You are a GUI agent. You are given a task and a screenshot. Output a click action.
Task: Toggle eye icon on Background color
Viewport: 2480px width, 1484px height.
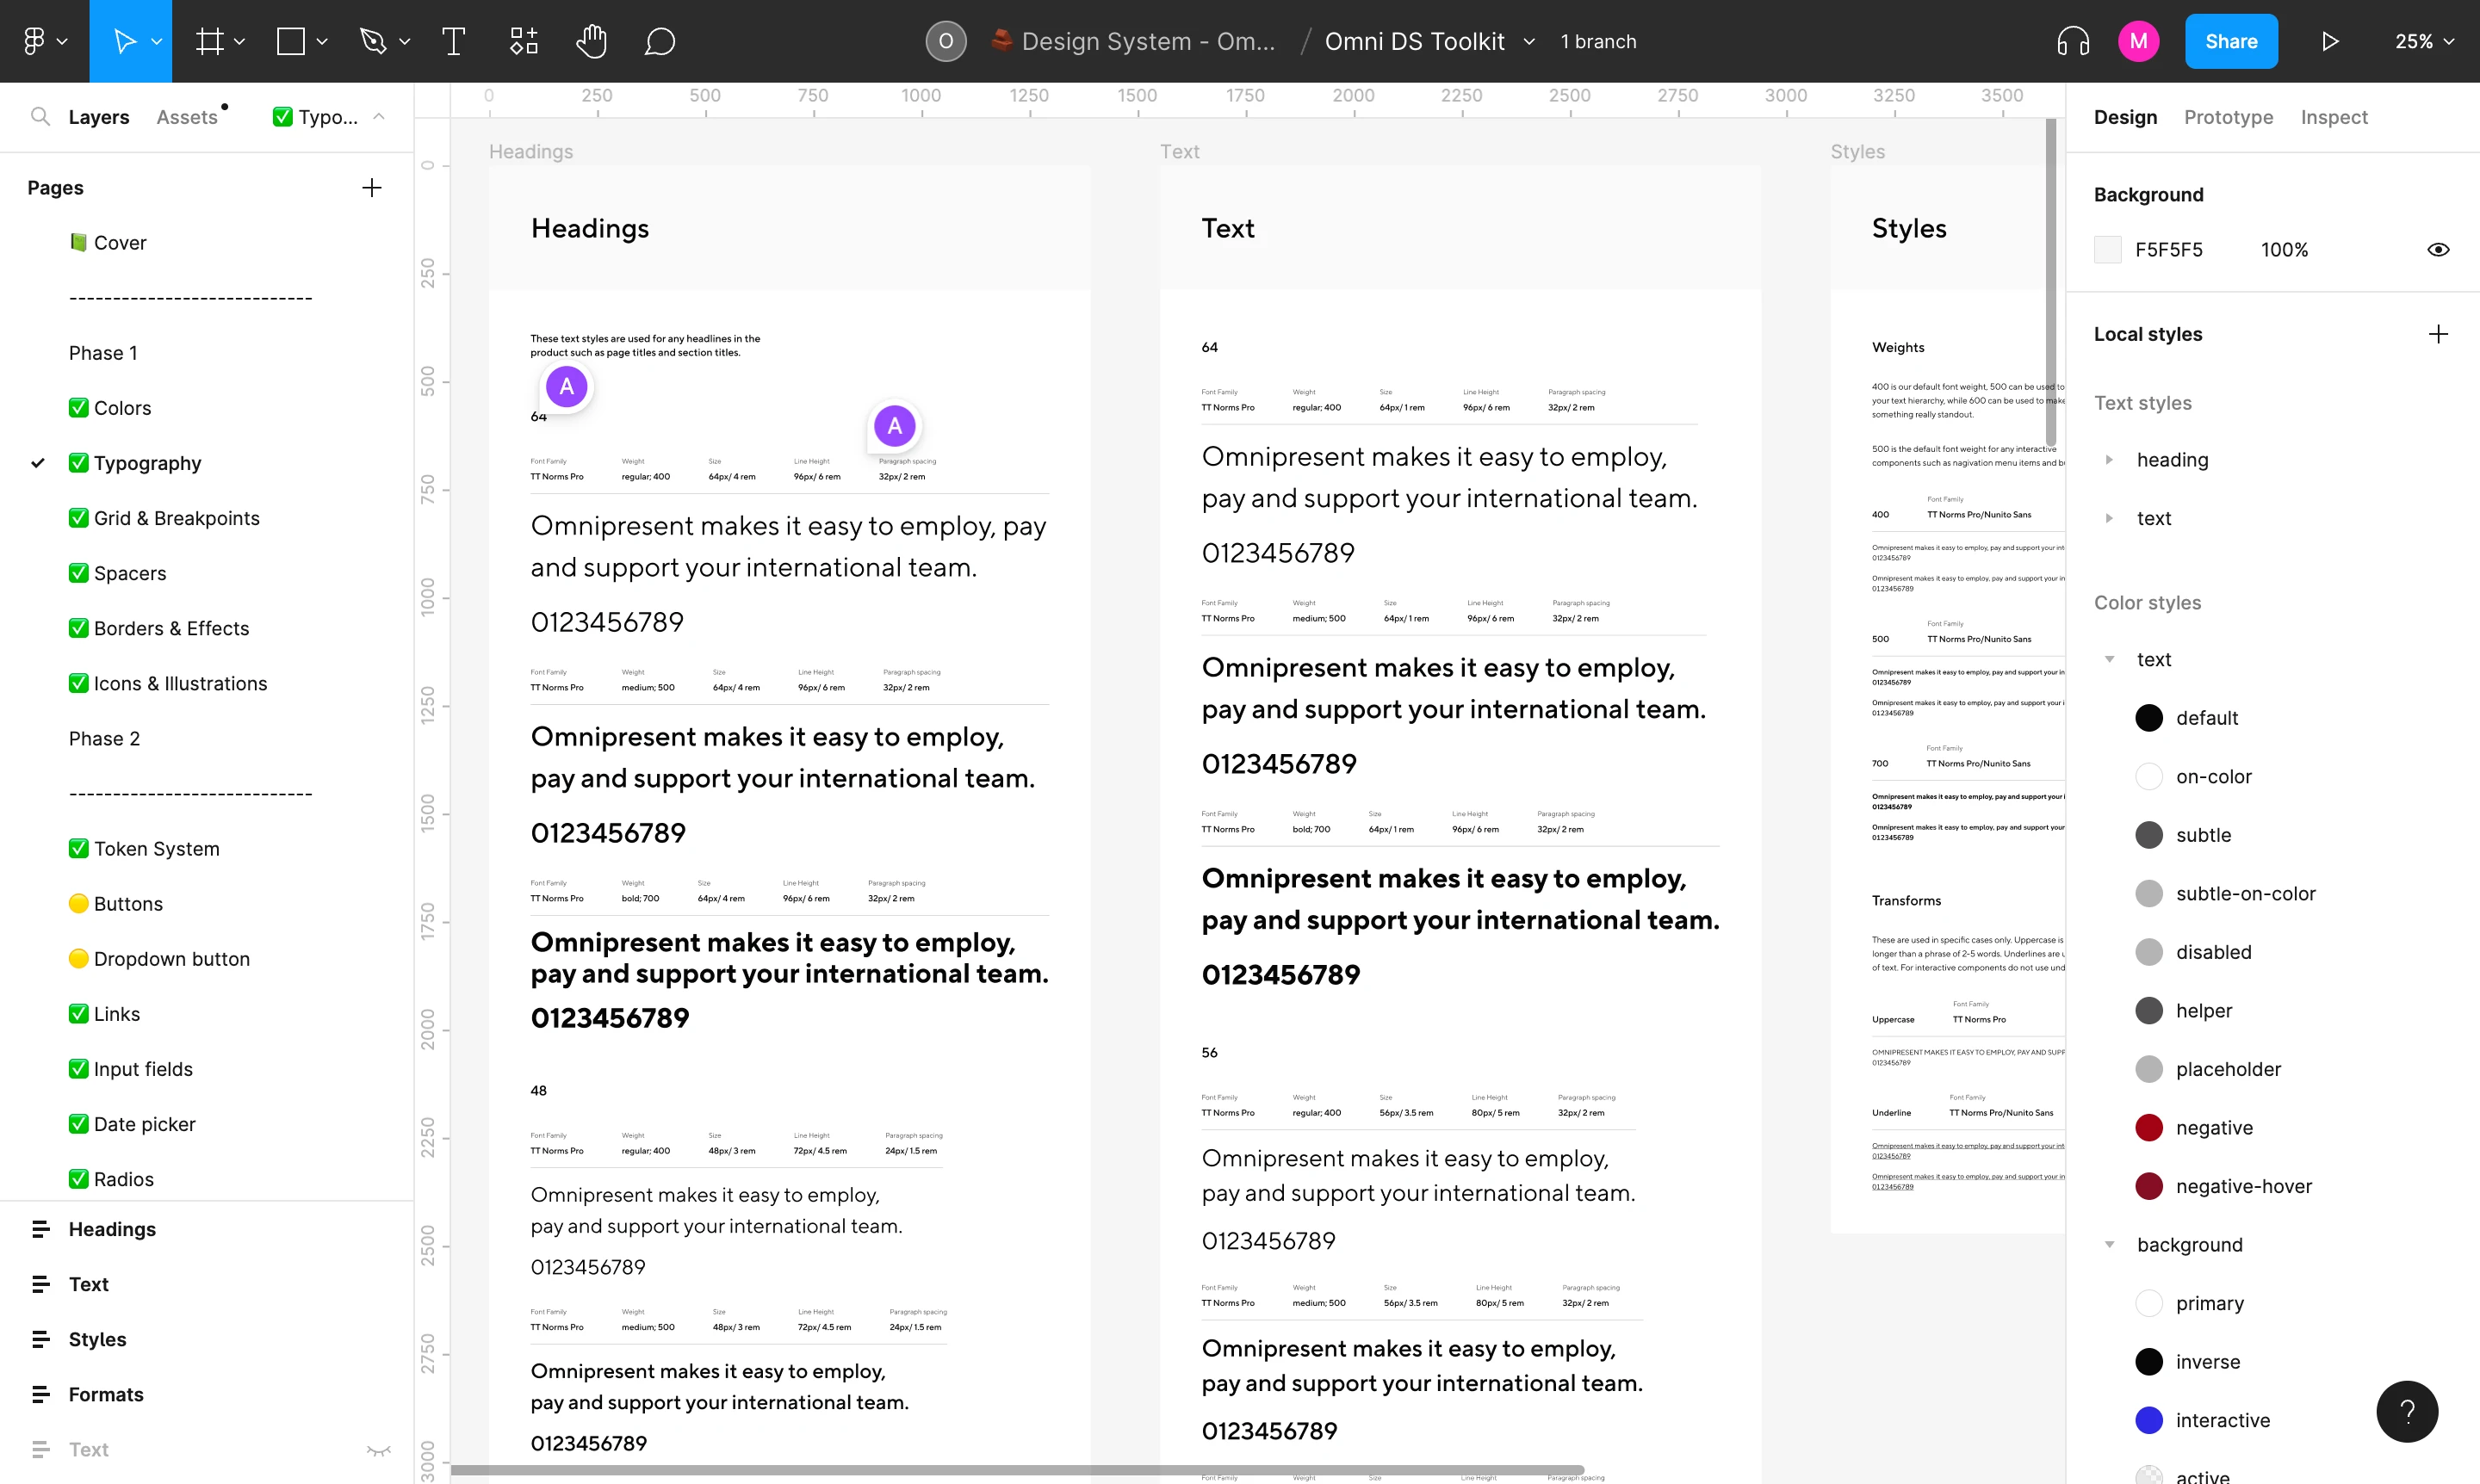click(x=2438, y=249)
